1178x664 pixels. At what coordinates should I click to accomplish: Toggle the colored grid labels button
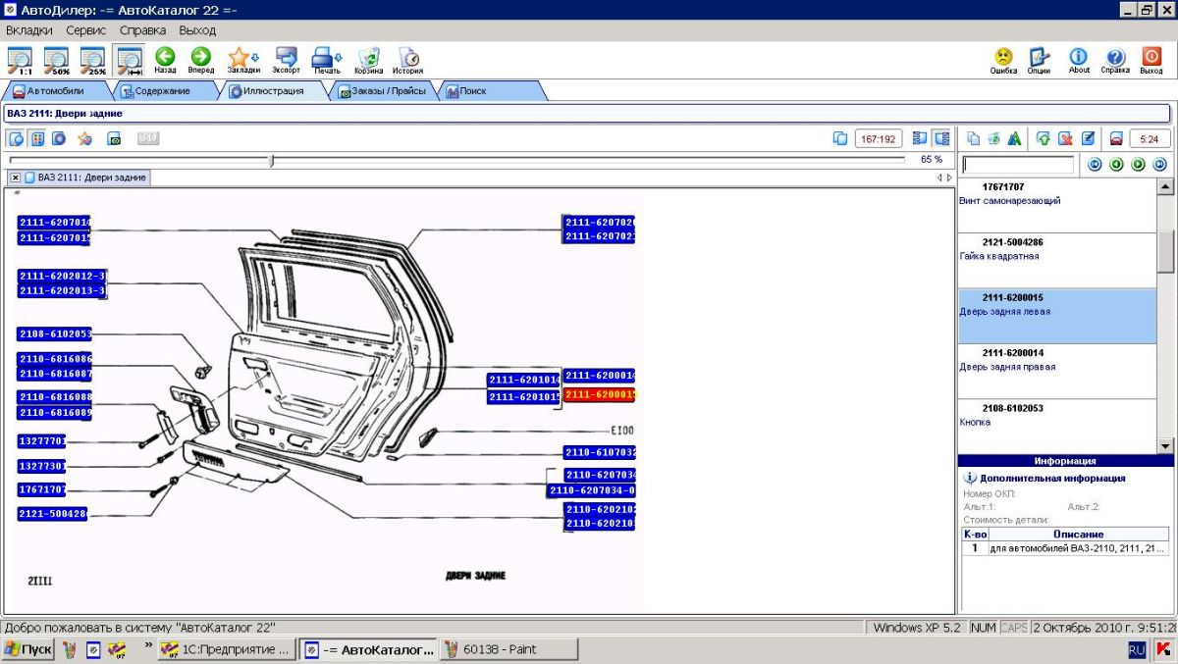point(37,138)
